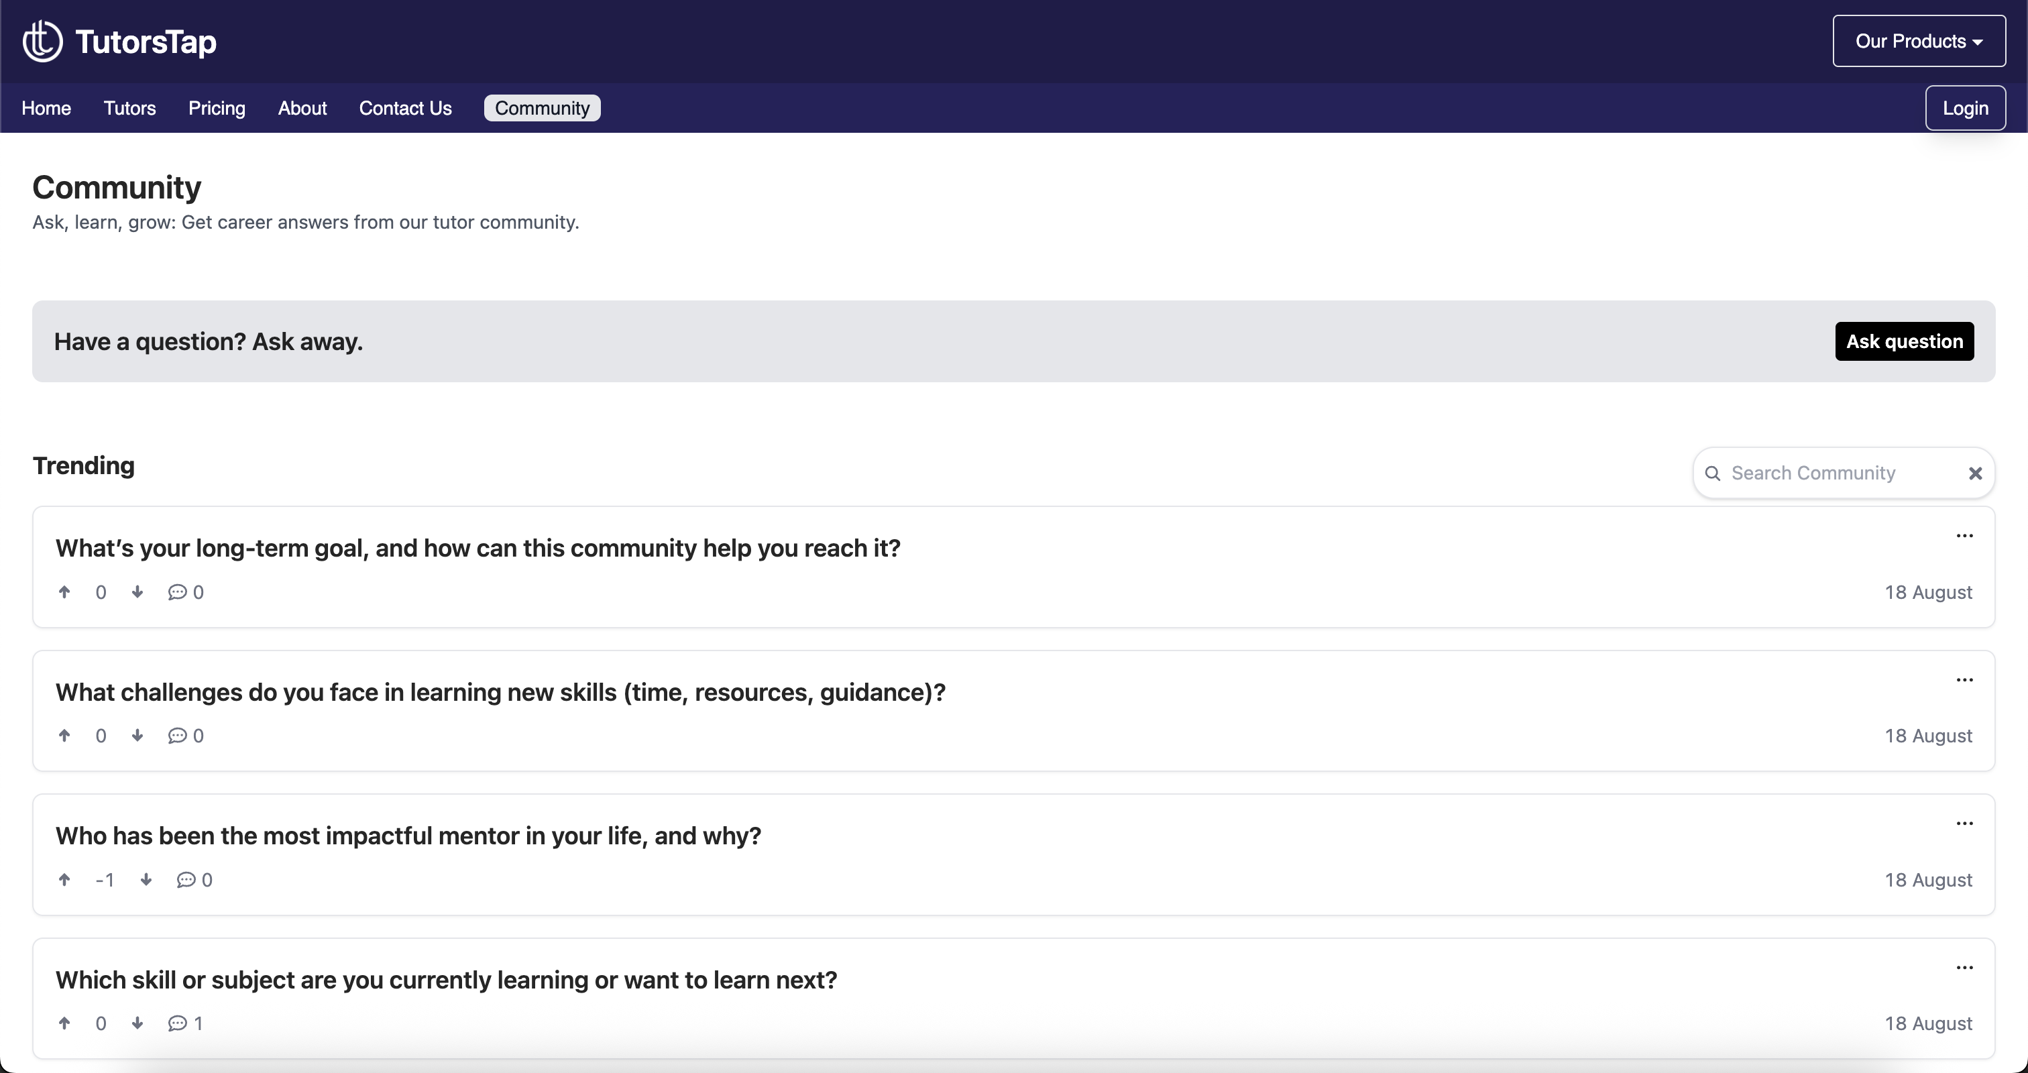This screenshot has width=2028, height=1073.
Task: Open the Pricing page
Action: (217, 108)
